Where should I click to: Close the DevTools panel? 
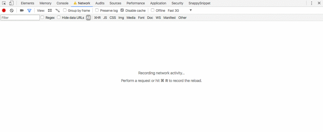pyautogui.click(x=319, y=3)
